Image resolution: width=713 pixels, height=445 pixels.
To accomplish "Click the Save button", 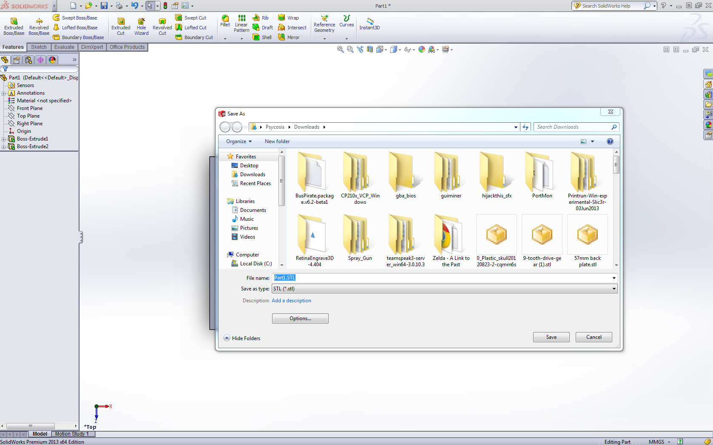I will 551,337.
